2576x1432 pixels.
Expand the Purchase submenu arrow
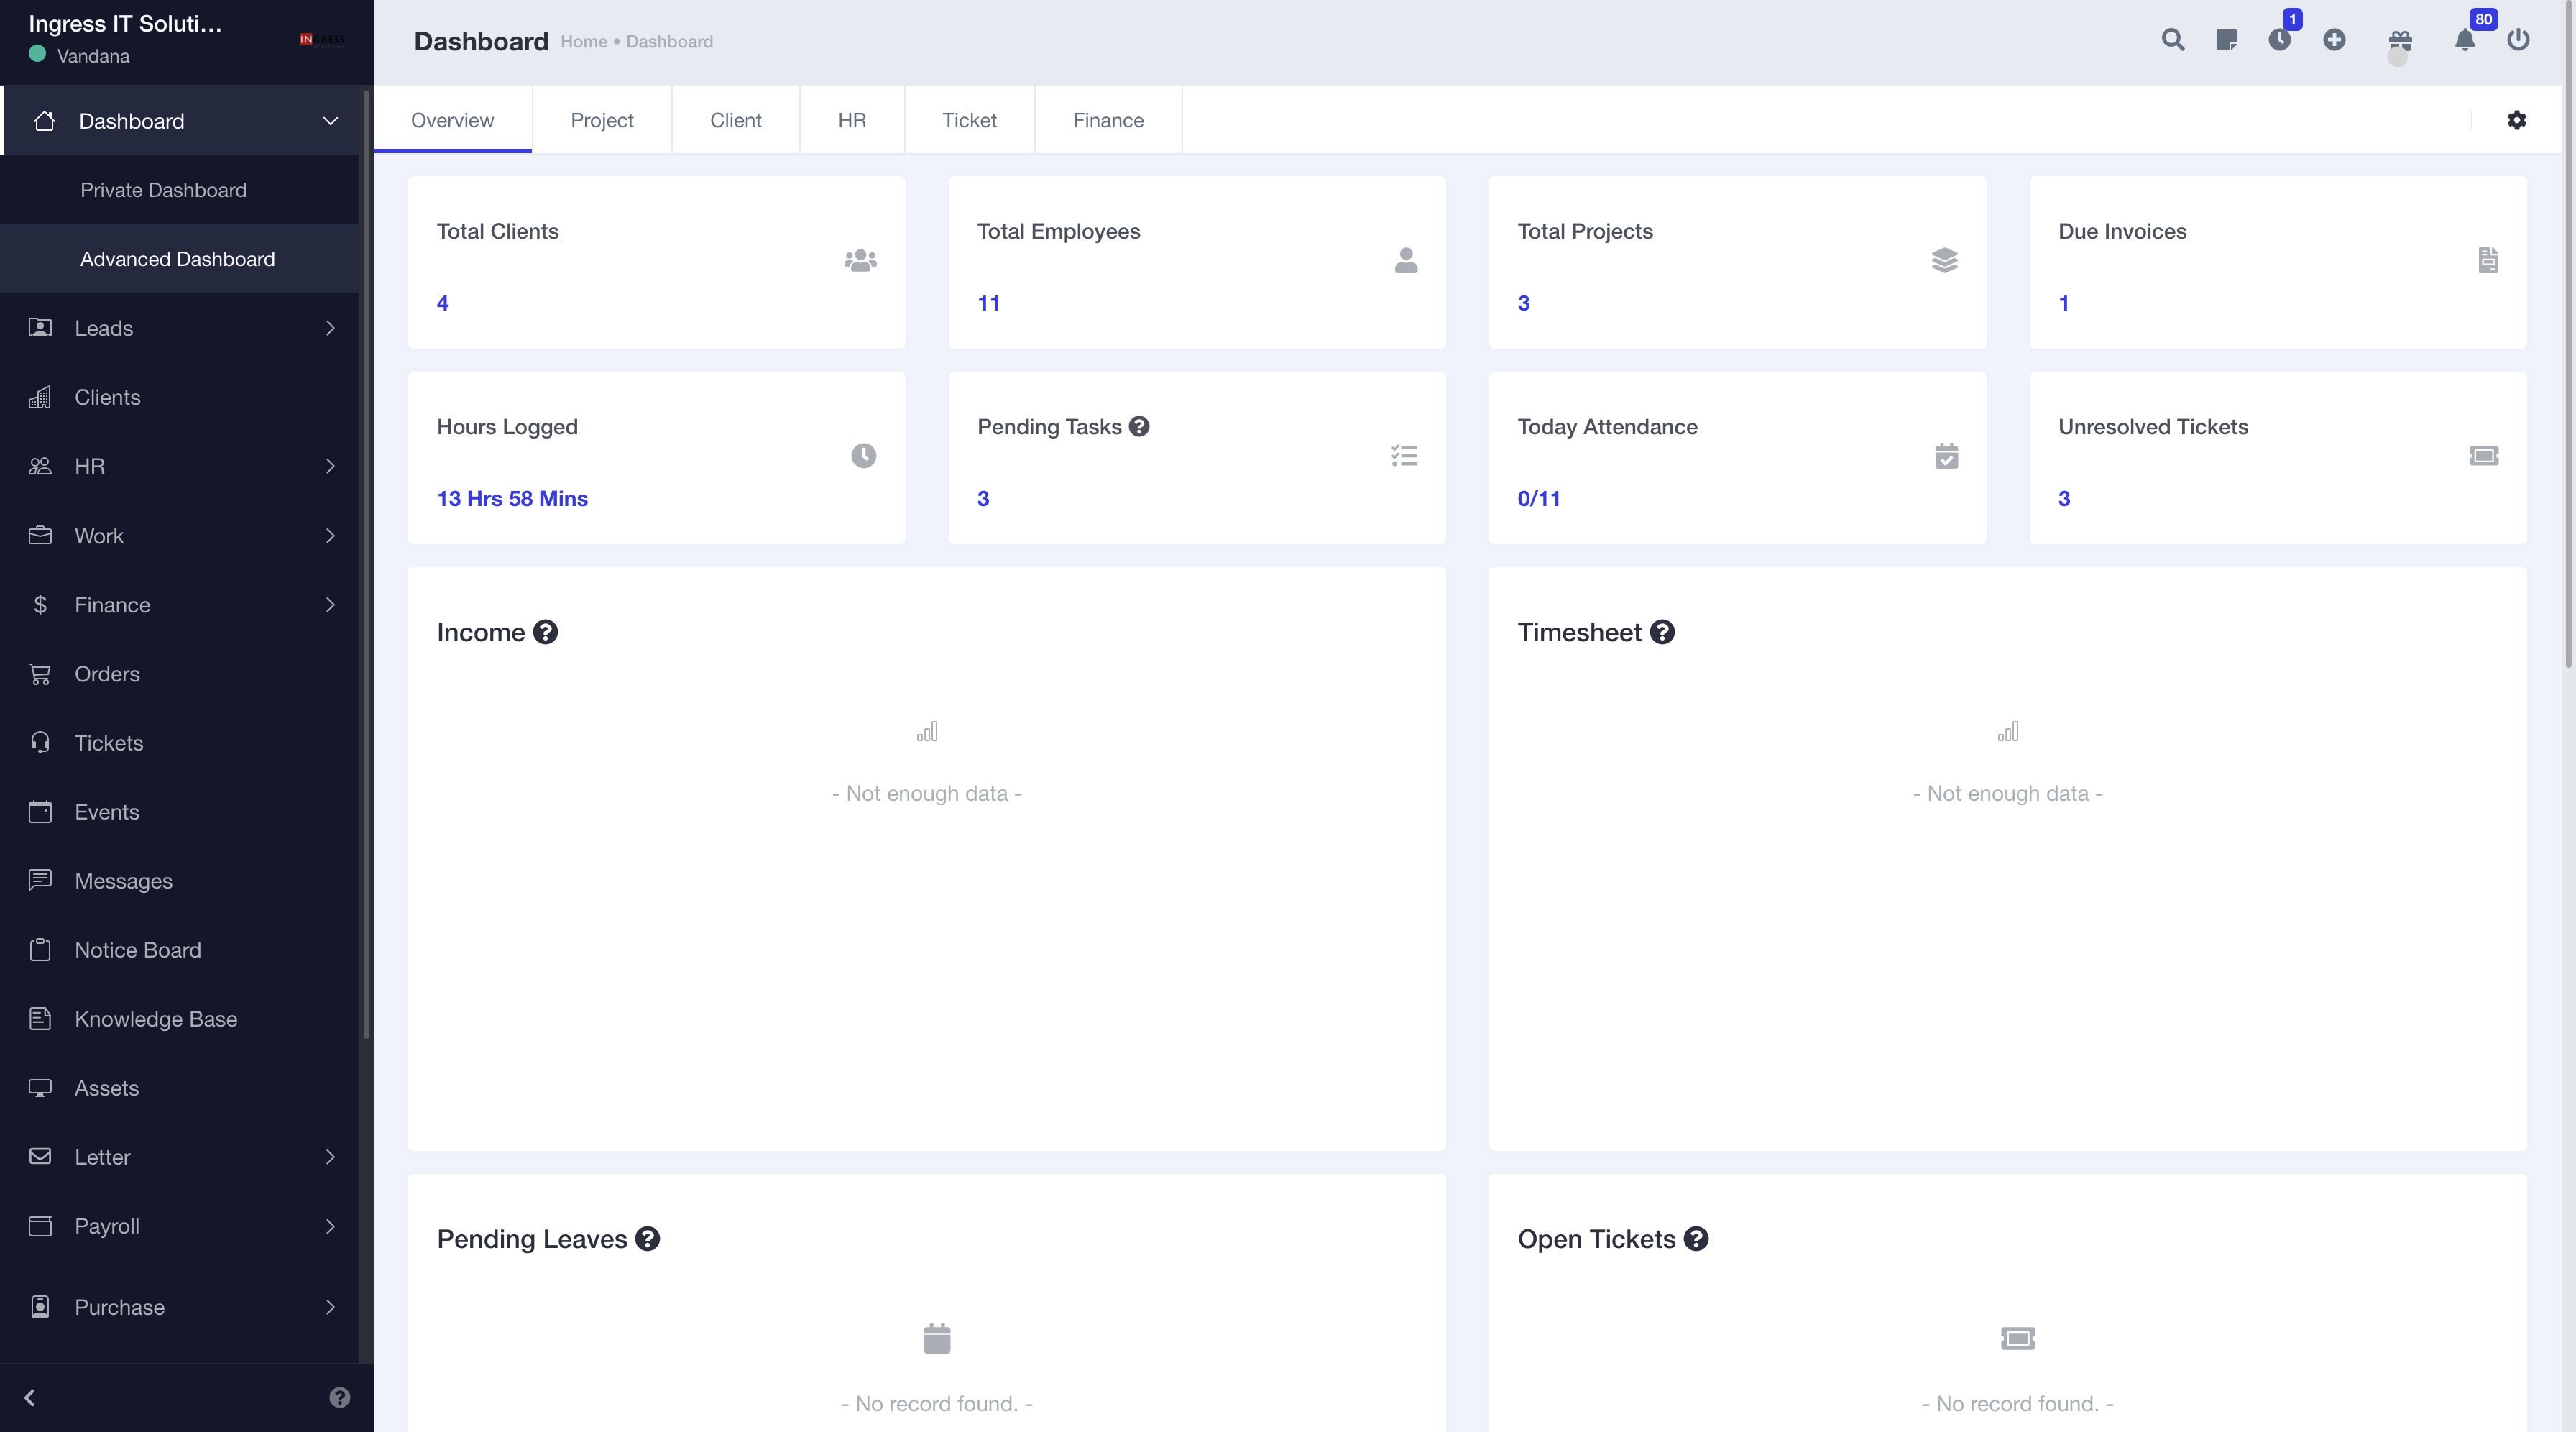coord(330,1307)
